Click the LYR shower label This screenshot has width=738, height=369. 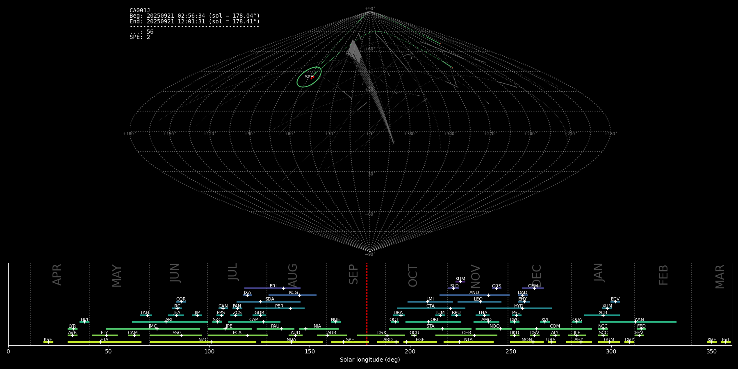click(x=72, y=326)
